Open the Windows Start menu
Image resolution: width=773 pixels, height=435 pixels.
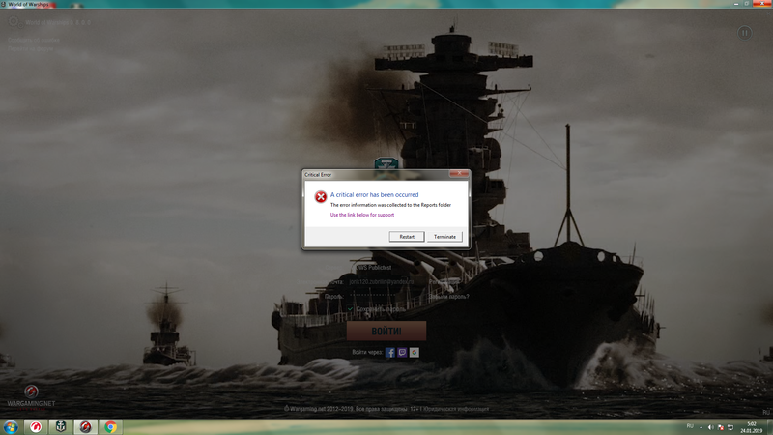(x=12, y=426)
